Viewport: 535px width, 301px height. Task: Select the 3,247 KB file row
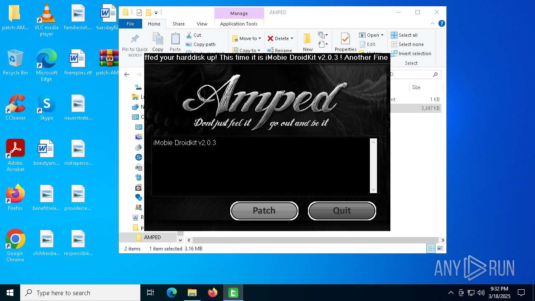416,108
